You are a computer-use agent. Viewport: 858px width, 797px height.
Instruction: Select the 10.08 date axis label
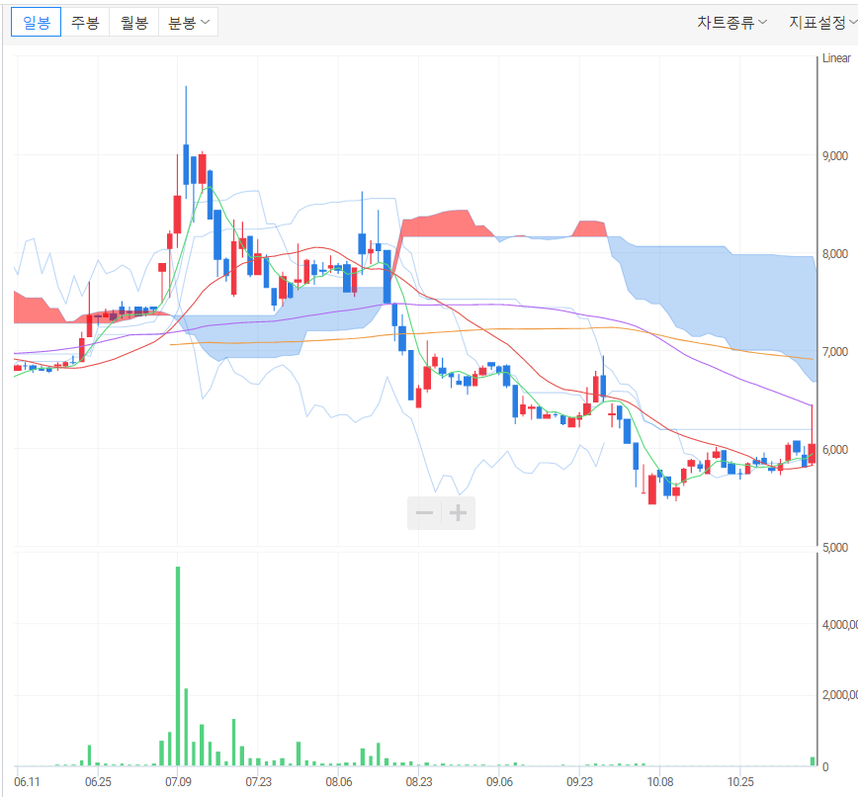660,781
